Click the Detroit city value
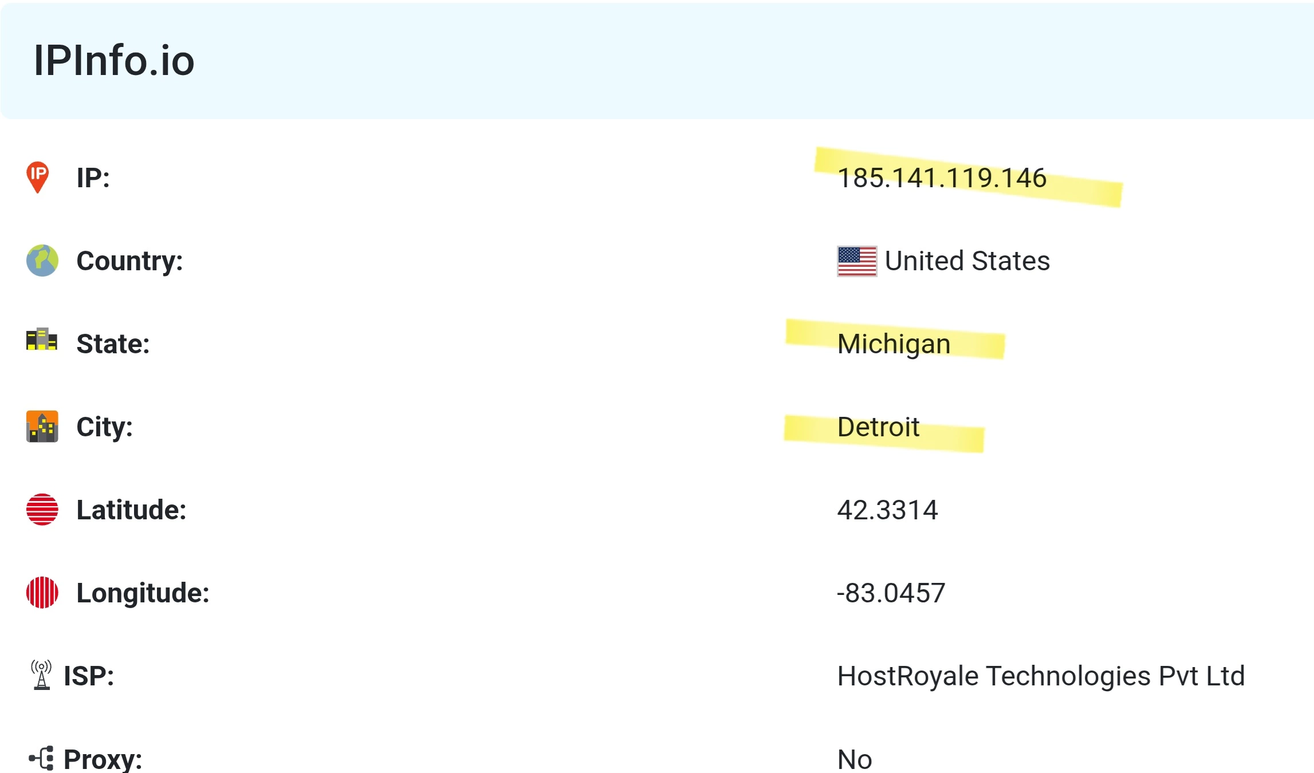Image resolution: width=1314 pixels, height=773 pixels. pyautogui.click(x=878, y=427)
